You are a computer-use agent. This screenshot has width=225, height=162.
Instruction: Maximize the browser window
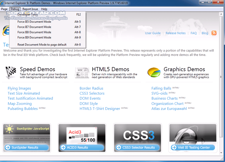209,2
